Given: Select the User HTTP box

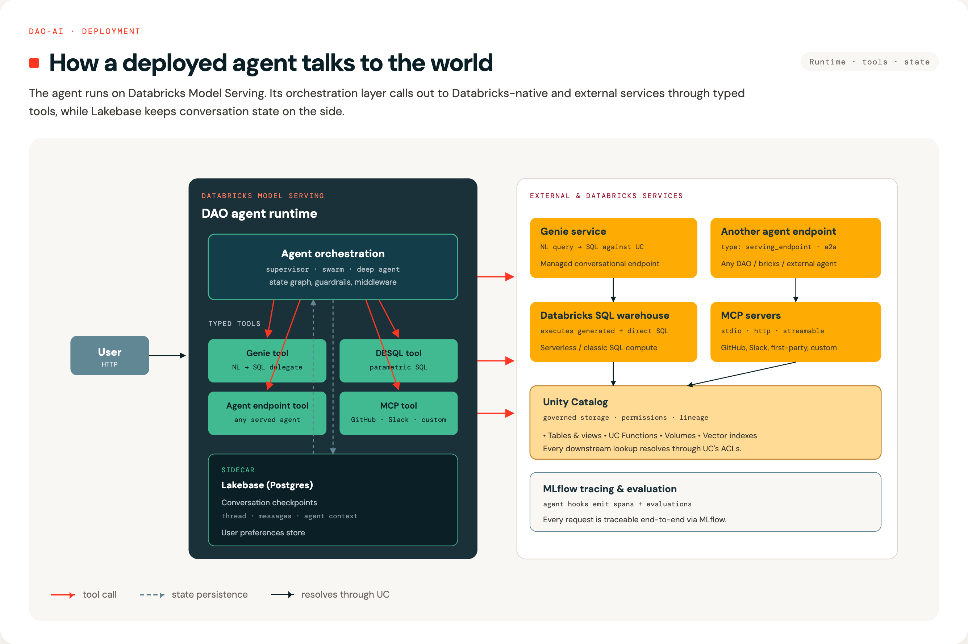Looking at the screenshot, I should point(110,355).
